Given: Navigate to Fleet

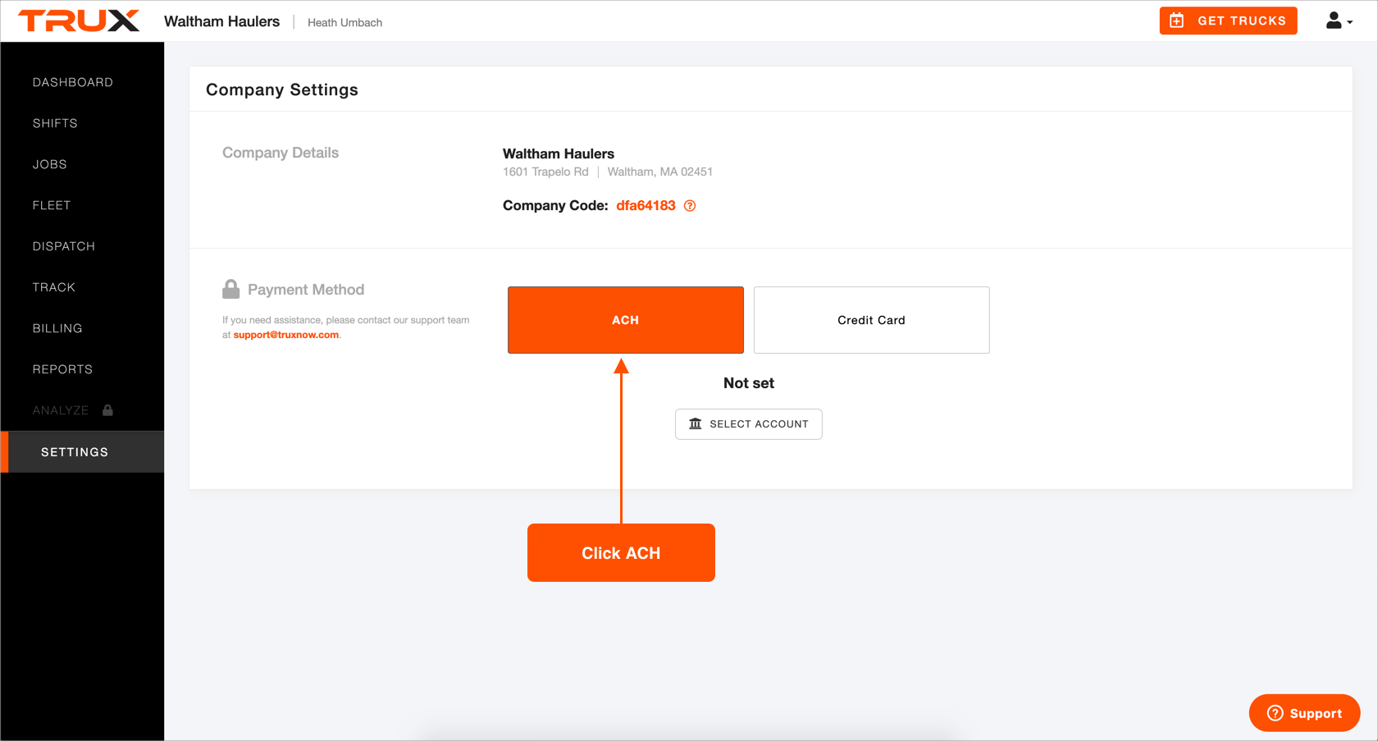Looking at the screenshot, I should (x=52, y=205).
